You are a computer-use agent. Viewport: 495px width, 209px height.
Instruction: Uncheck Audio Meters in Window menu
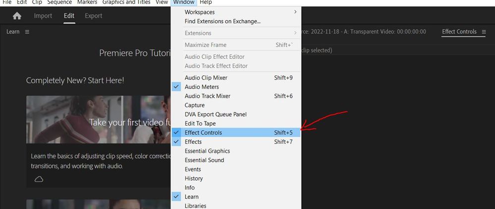(202, 87)
